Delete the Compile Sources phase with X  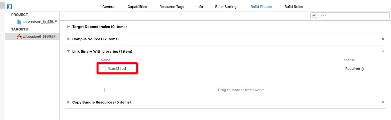(383, 39)
